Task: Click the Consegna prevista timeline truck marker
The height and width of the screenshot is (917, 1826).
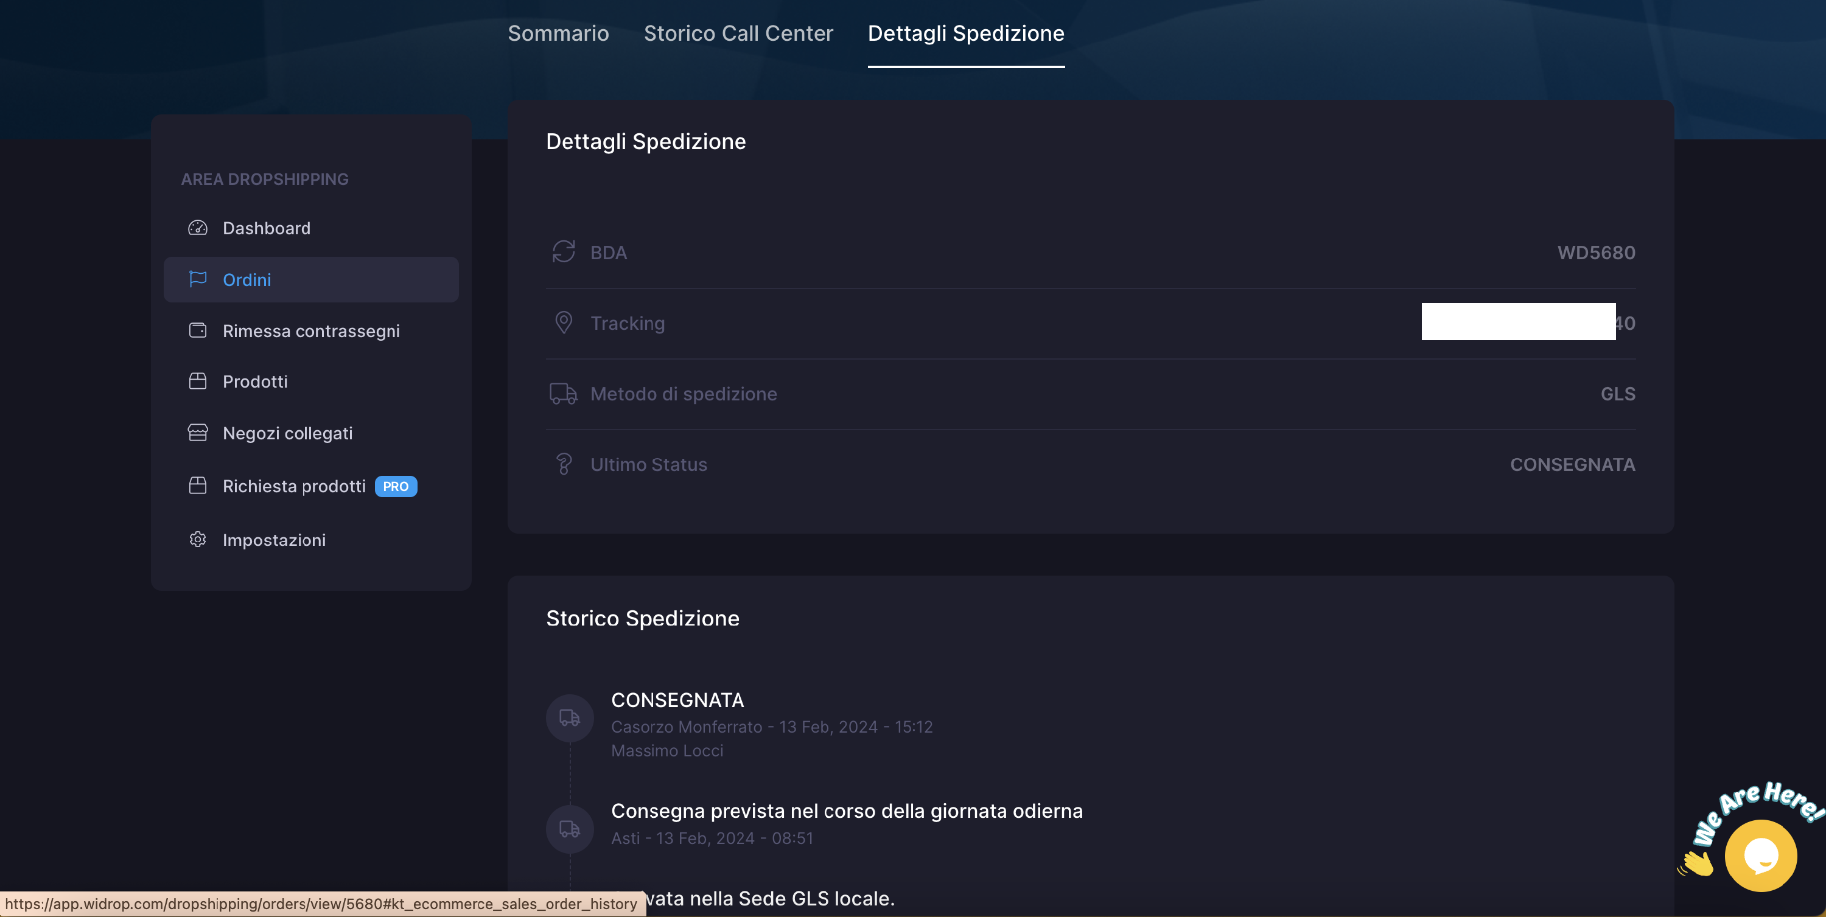Action: (569, 828)
